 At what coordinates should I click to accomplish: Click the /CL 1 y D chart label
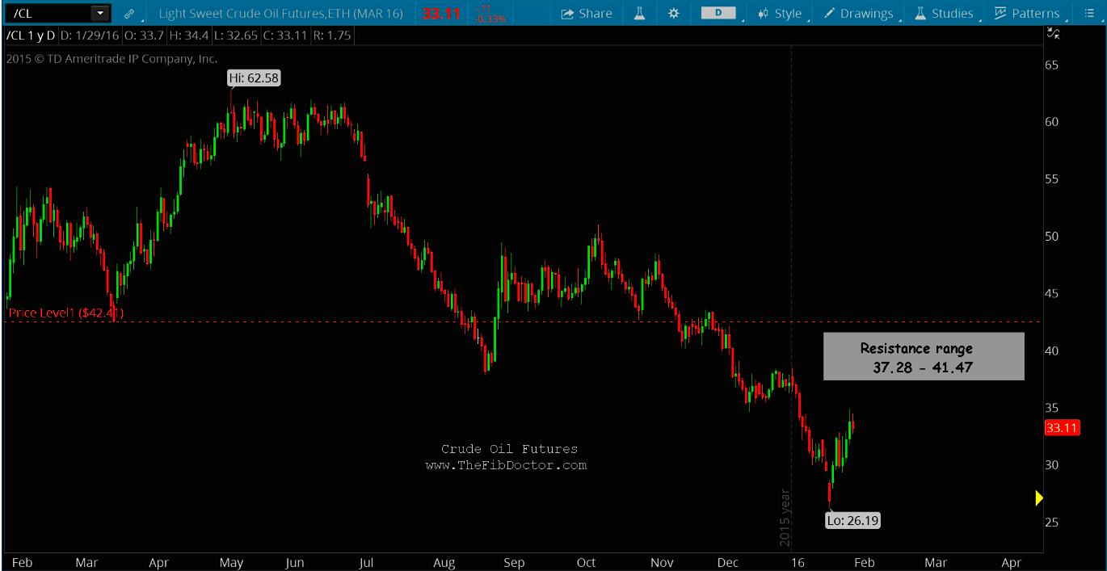[30, 36]
